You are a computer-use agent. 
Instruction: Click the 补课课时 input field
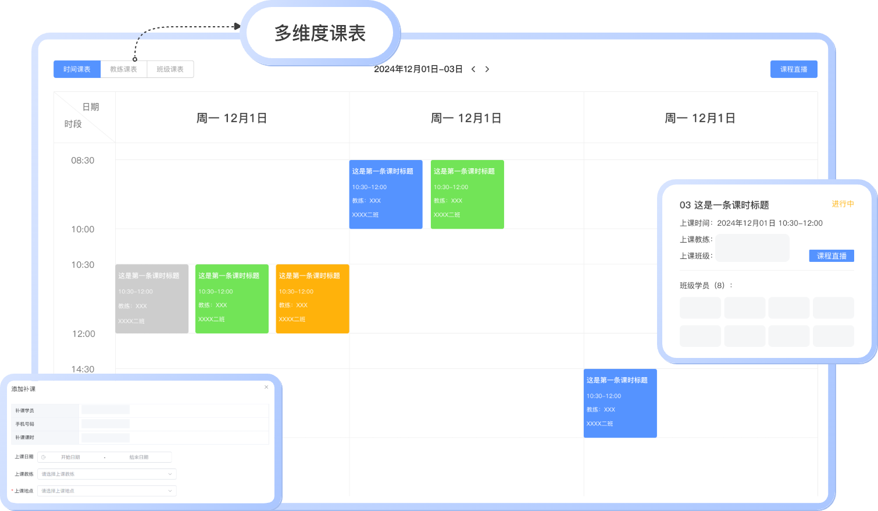pyautogui.click(x=106, y=437)
